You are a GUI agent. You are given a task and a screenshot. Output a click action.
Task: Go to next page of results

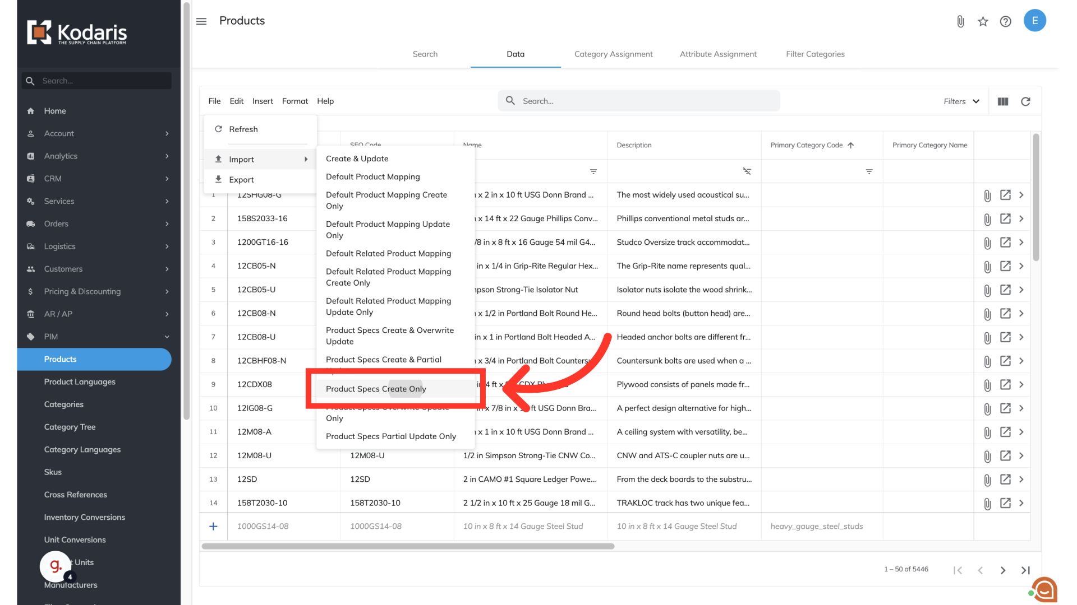click(1002, 570)
